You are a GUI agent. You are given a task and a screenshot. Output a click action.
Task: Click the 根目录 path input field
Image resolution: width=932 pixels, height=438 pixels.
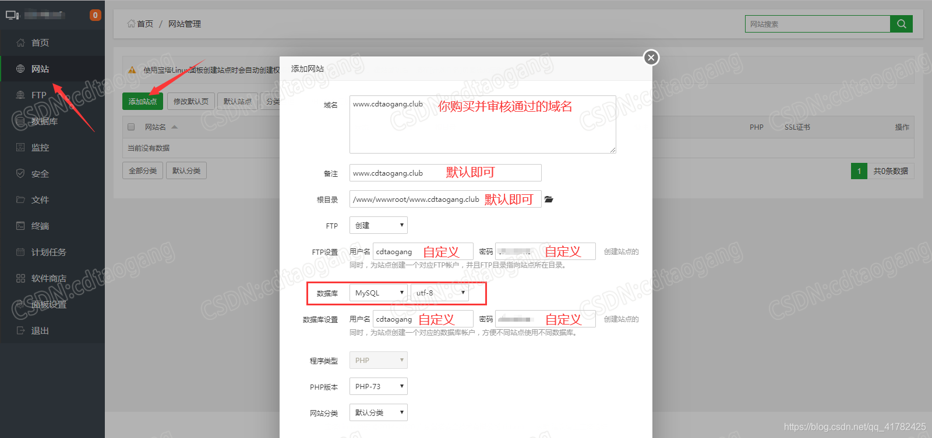[446, 199]
